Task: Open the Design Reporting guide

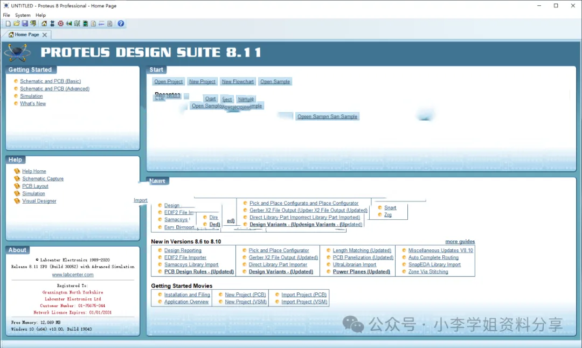Action: tap(183, 250)
